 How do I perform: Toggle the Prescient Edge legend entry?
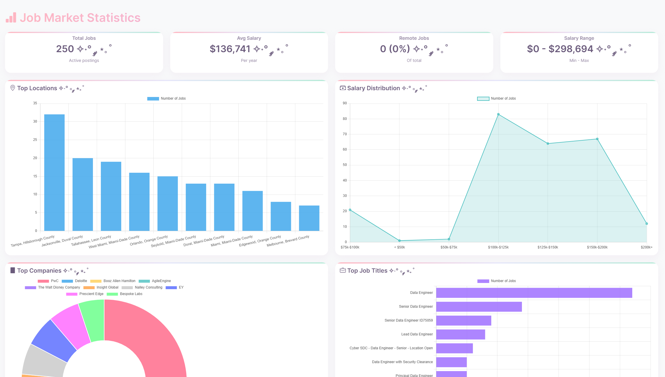[x=85, y=294]
